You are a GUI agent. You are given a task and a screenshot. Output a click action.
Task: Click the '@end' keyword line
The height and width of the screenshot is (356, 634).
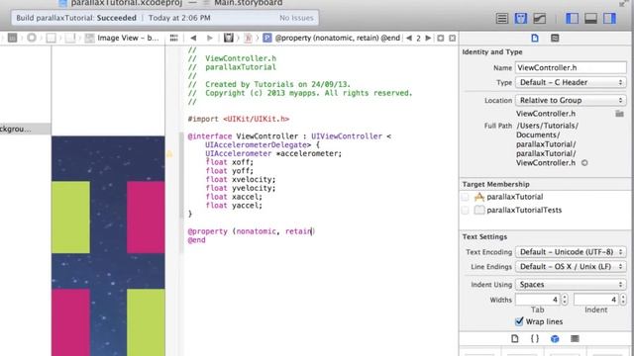(x=196, y=240)
